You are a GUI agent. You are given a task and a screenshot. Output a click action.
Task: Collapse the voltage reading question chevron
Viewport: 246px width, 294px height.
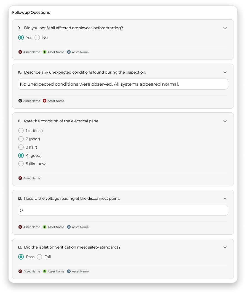pos(225,199)
